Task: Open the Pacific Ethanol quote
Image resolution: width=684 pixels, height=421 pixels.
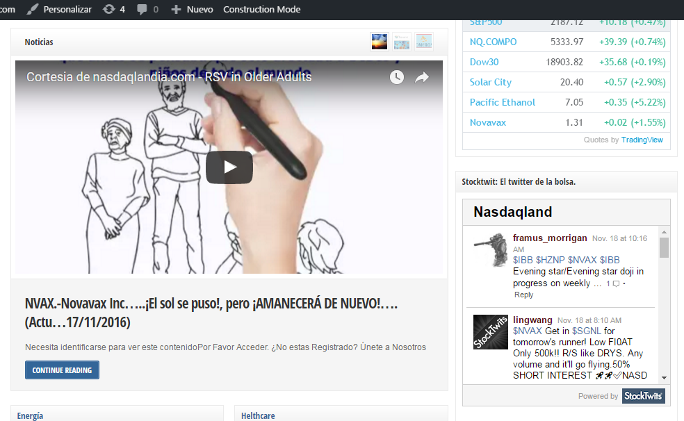Action: tap(502, 102)
